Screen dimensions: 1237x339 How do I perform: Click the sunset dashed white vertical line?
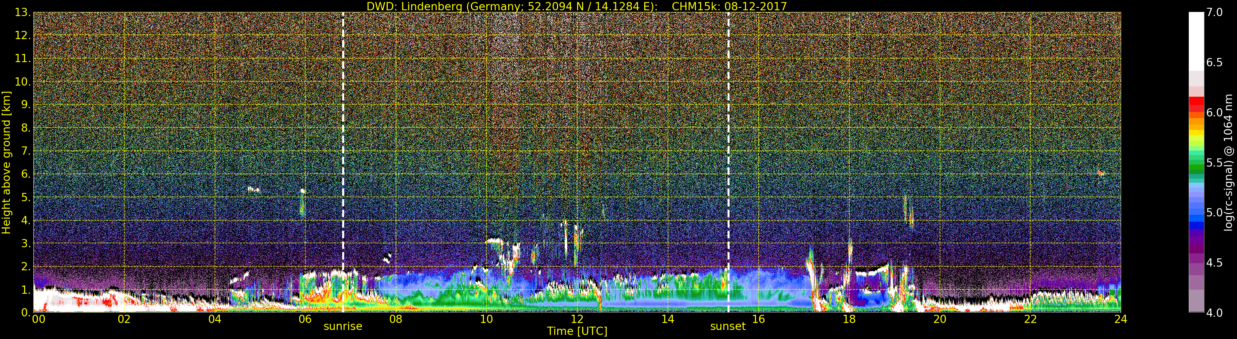728,162
